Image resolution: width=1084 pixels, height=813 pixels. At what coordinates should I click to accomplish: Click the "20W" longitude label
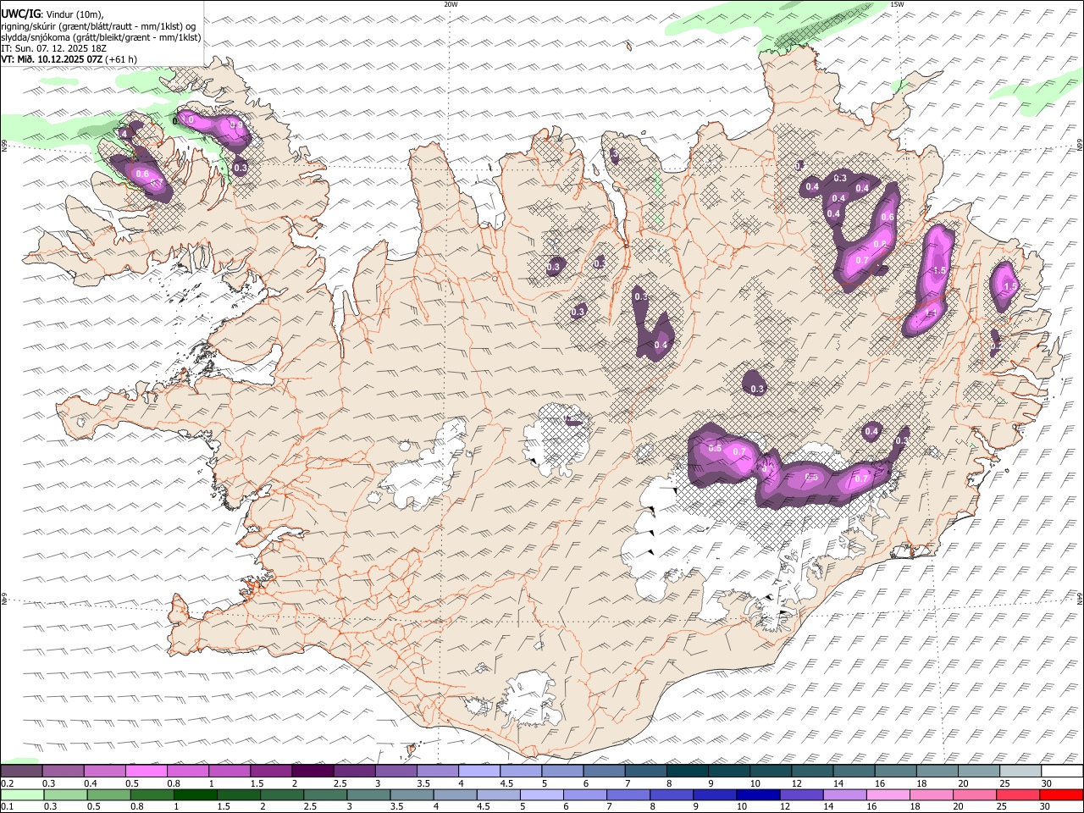tap(451, 4)
